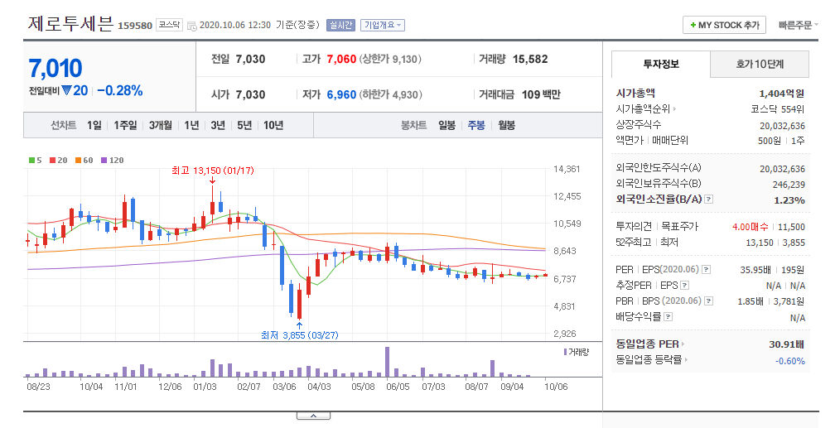835x428 pixels.
Task: Select the 5년 line chart period
Action: point(244,125)
